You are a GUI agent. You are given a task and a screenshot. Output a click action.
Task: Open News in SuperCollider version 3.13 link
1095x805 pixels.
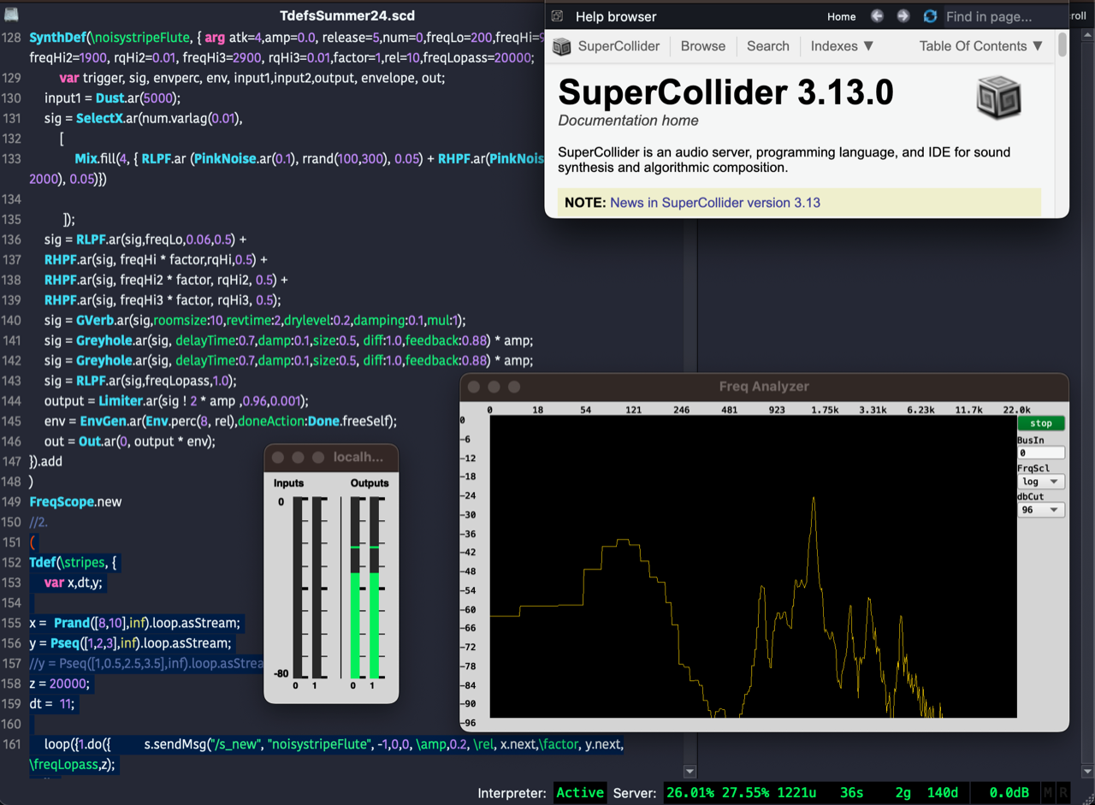714,203
